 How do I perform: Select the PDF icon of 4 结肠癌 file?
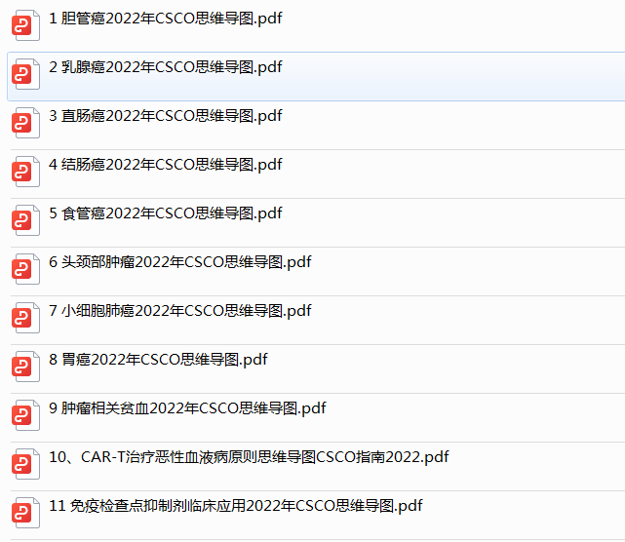[x=26, y=172]
